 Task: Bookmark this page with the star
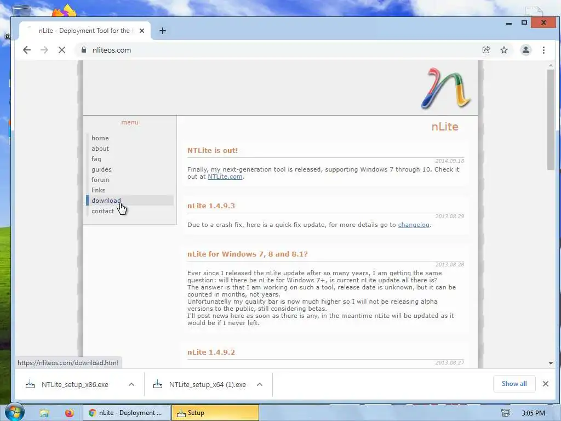coord(504,50)
